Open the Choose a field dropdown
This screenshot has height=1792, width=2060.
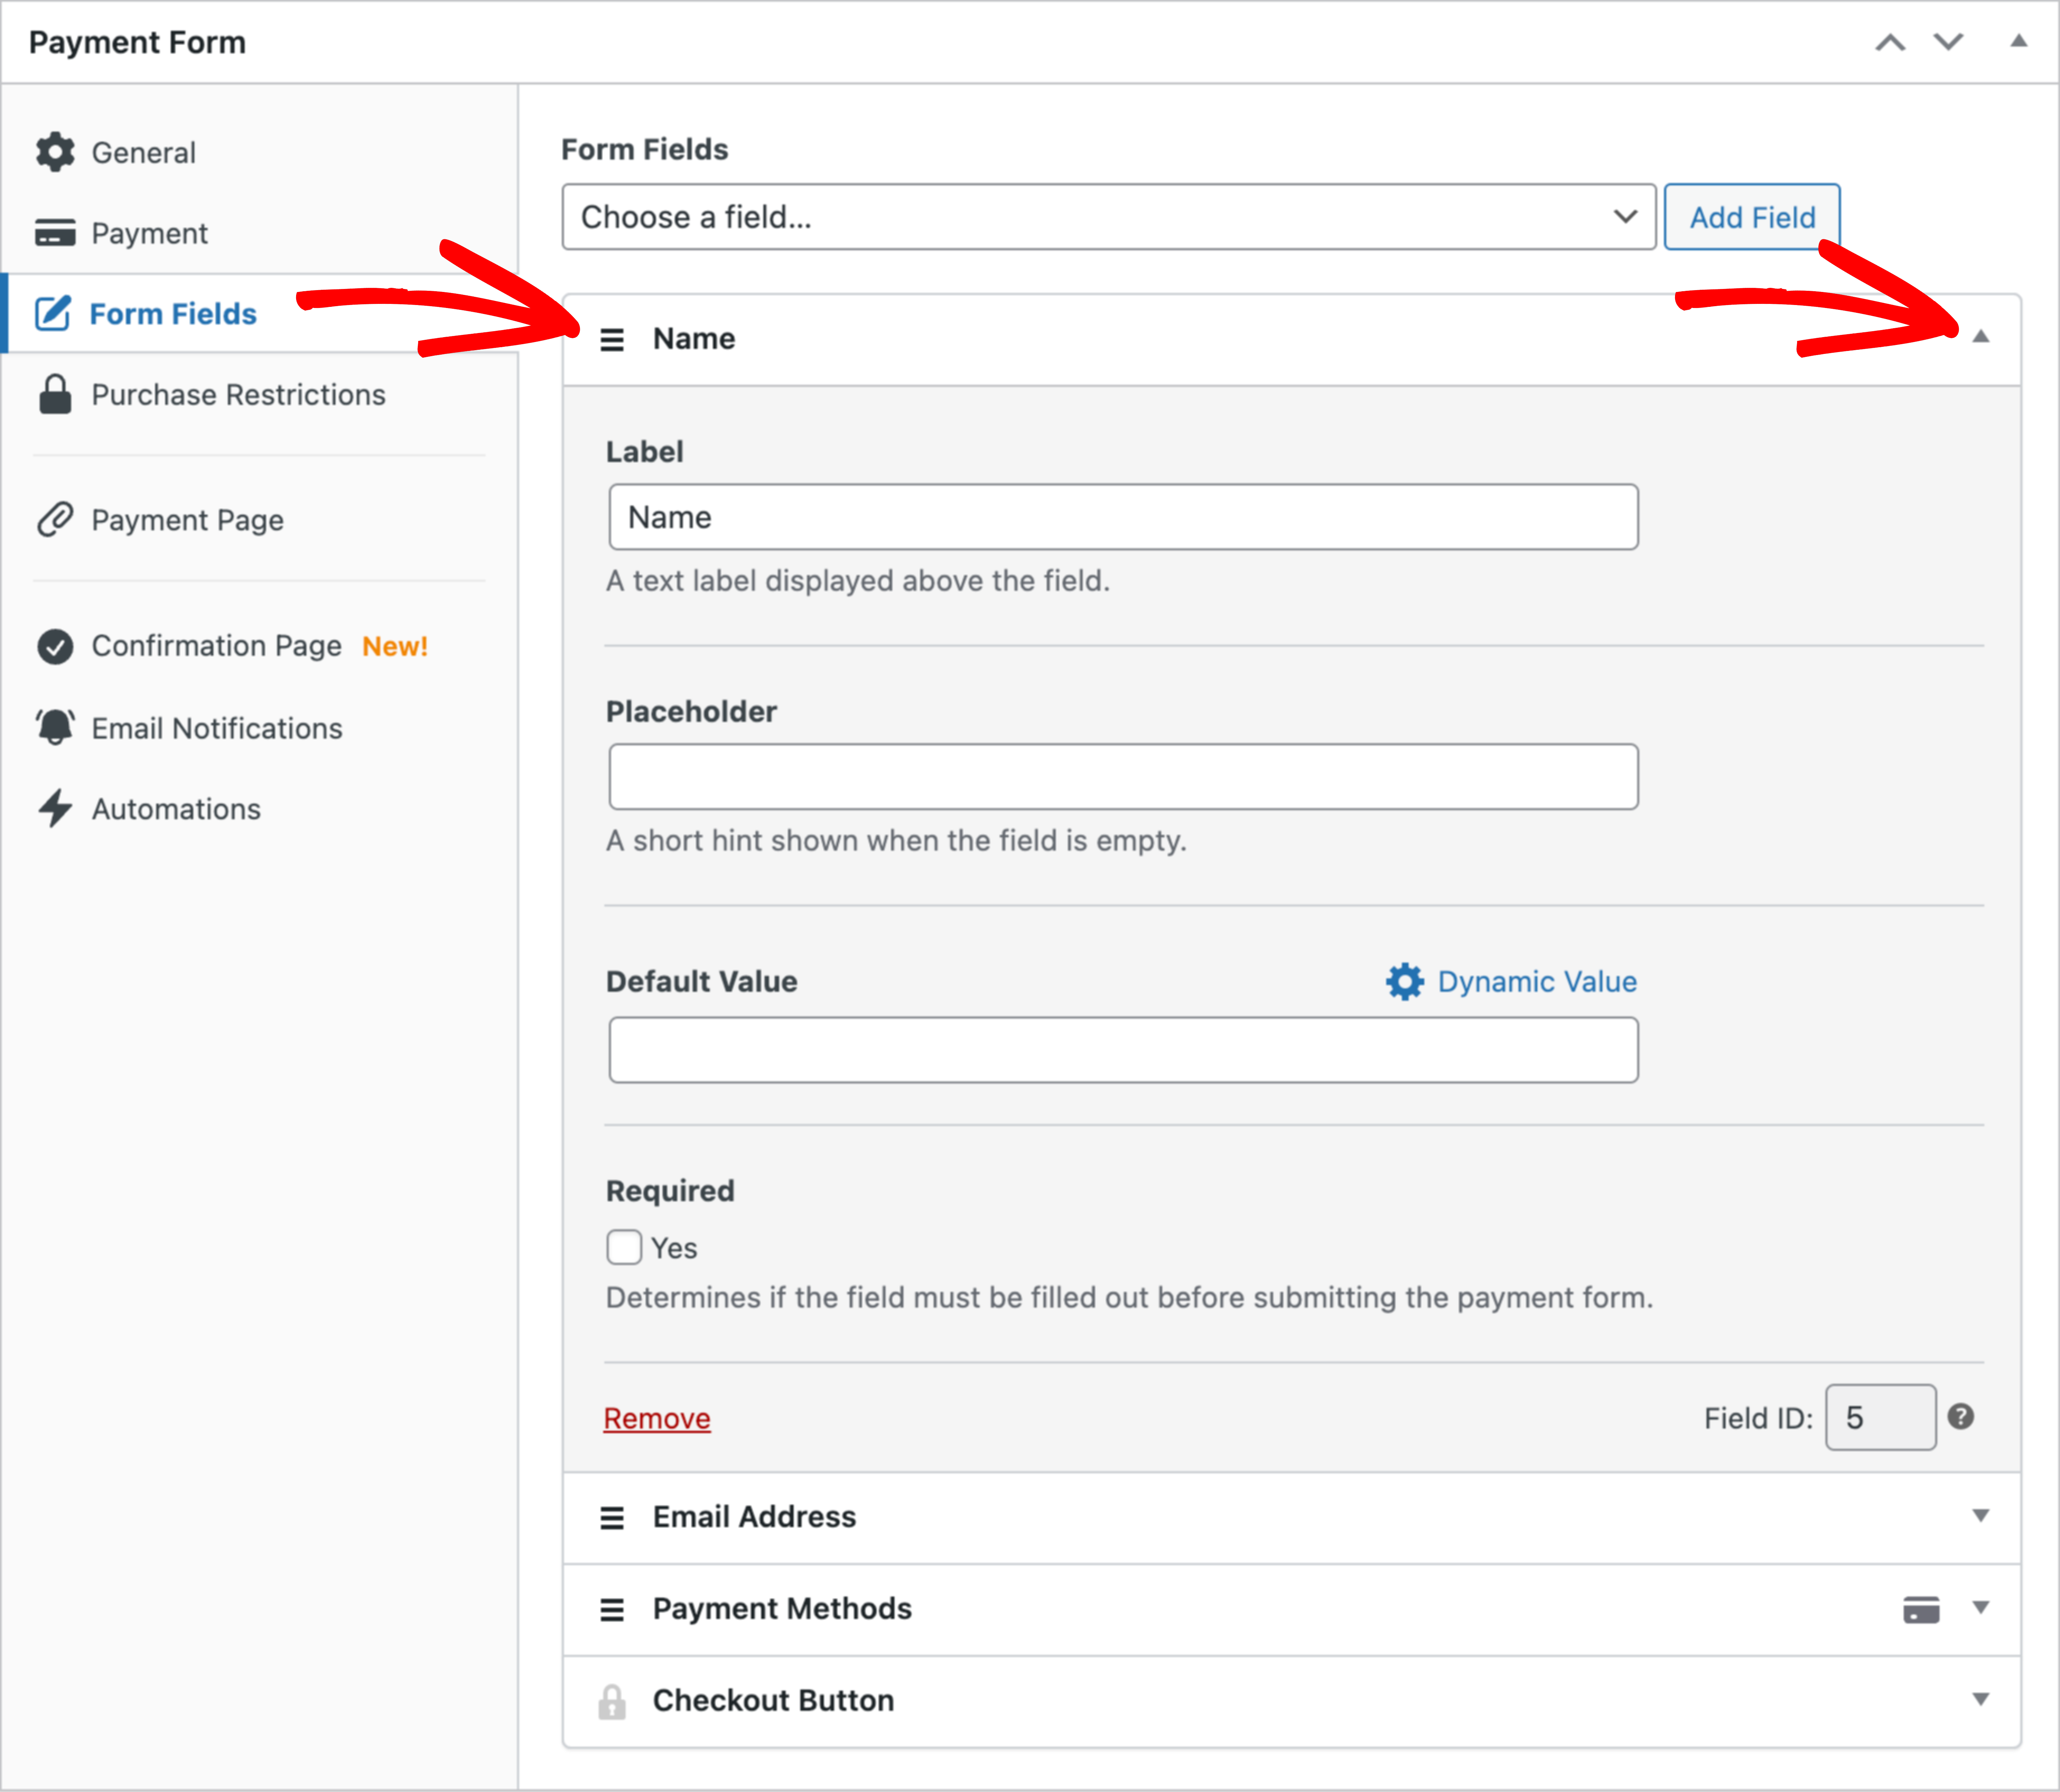coord(1109,216)
